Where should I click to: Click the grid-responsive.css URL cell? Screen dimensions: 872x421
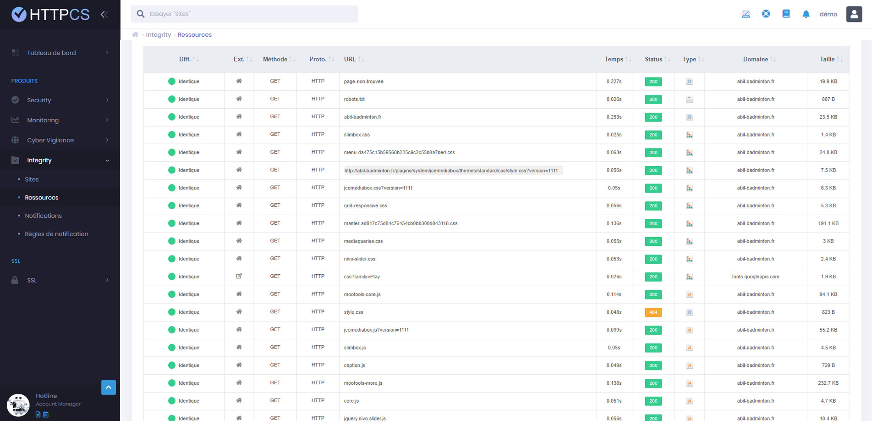[365, 205]
